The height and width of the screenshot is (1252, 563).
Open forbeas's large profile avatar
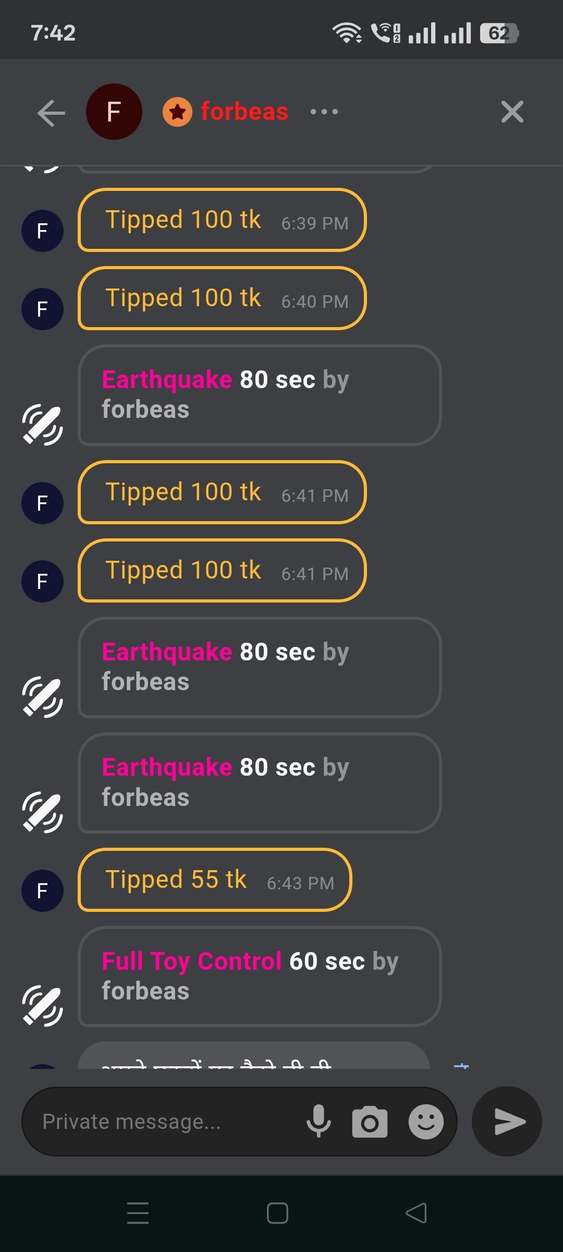pyautogui.click(x=114, y=112)
